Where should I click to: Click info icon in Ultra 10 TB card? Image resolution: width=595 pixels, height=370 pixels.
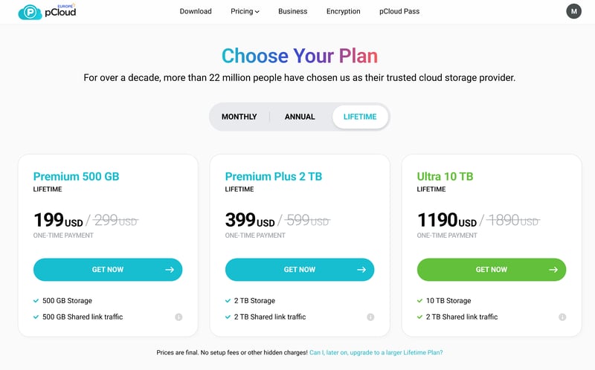click(562, 317)
